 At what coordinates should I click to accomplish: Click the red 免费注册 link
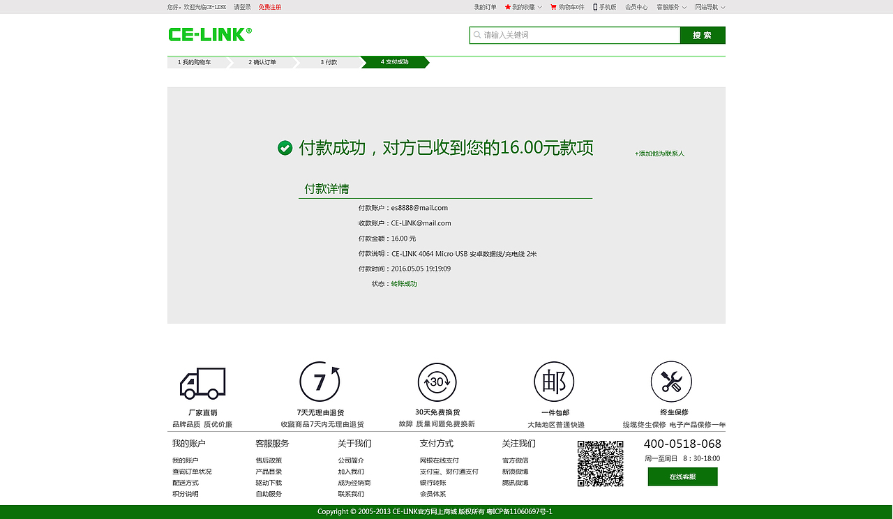click(x=270, y=7)
